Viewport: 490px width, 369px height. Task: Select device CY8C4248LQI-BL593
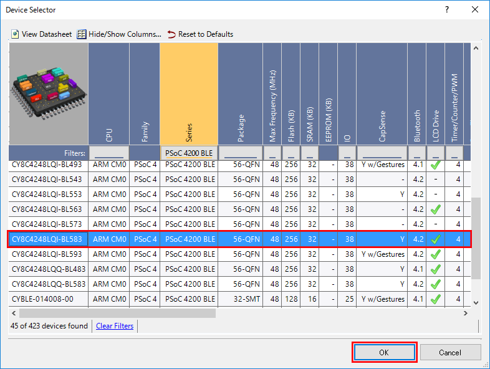[239, 254]
